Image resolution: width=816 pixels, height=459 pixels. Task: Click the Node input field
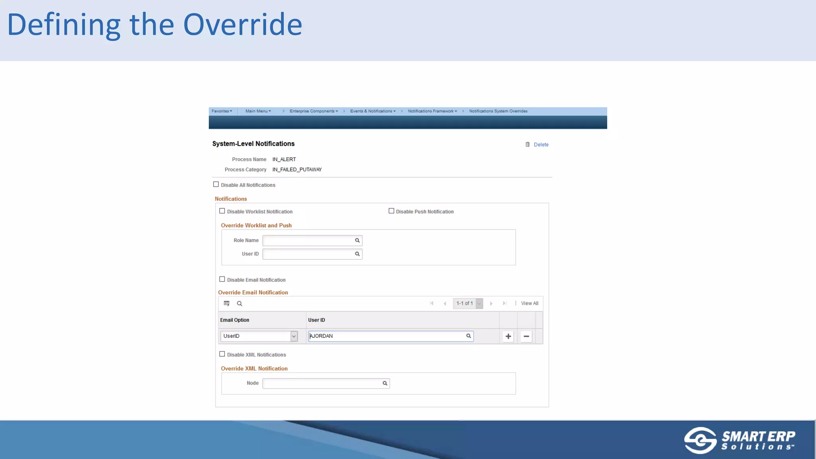(326, 384)
